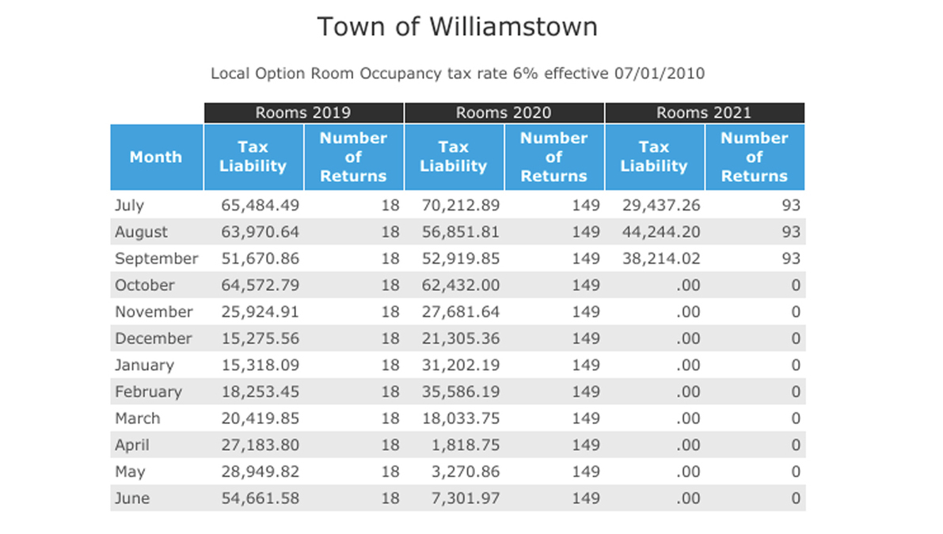The width and height of the screenshot is (943, 534).
Task: Click Number of Returns header under Rooms 2019
Action: coord(353,157)
